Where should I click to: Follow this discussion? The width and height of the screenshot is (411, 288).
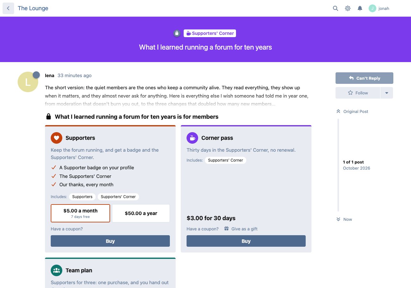click(x=358, y=93)
